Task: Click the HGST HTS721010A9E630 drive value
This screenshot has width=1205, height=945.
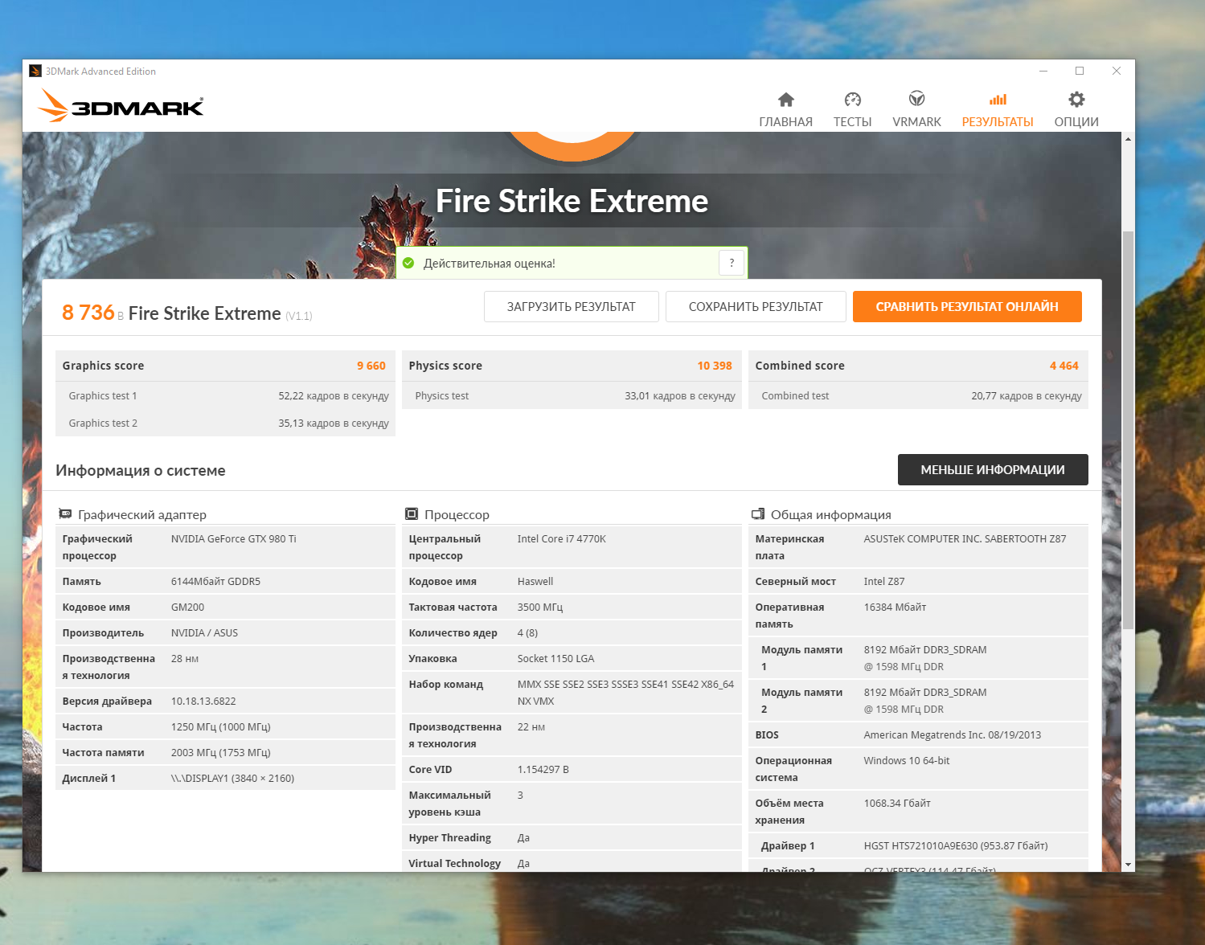Action: tap(956, 846)
